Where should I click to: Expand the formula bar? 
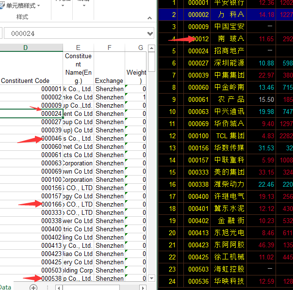click(150, 33)
